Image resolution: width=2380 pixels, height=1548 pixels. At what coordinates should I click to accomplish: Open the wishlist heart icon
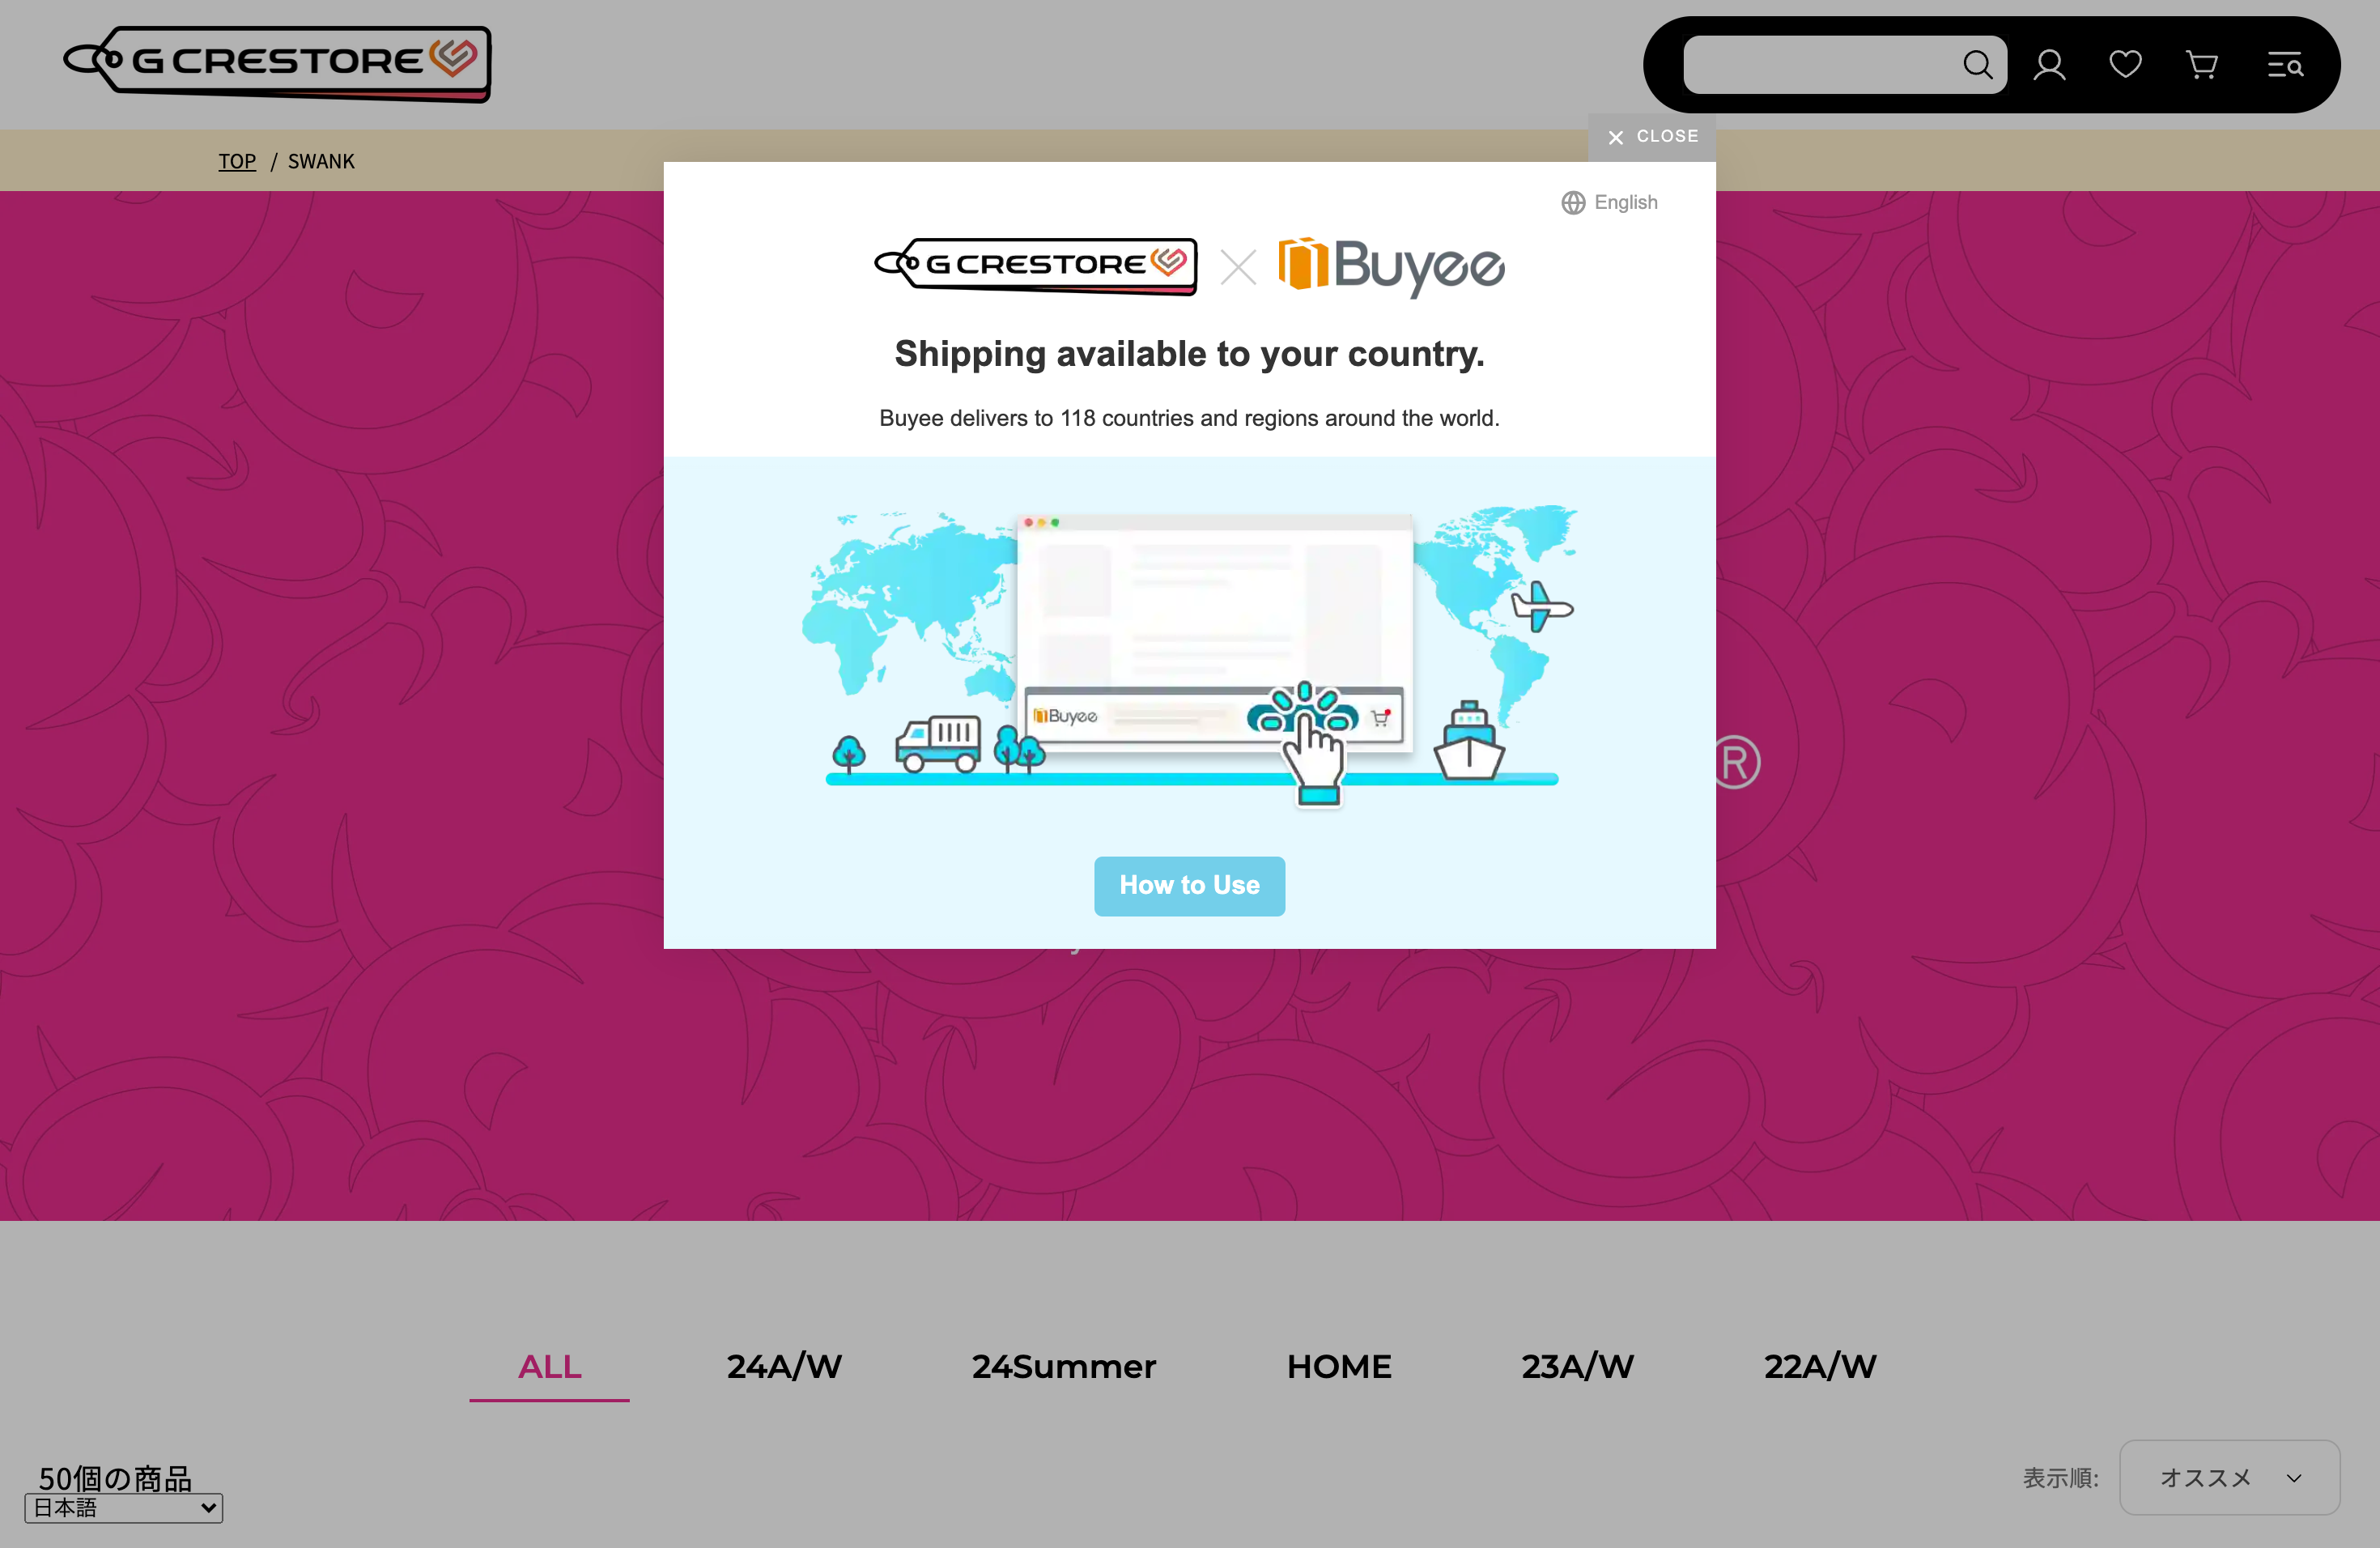coord(2125,64)
